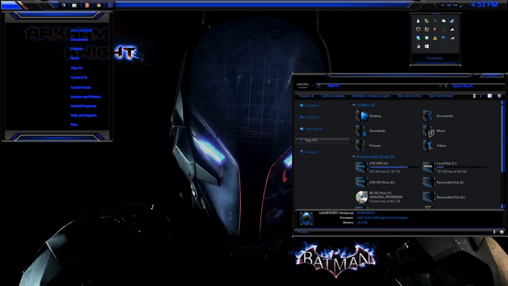Screen dimensions: 508x286
Task: Open Steam from the taskbar
Action: point(63,5)
